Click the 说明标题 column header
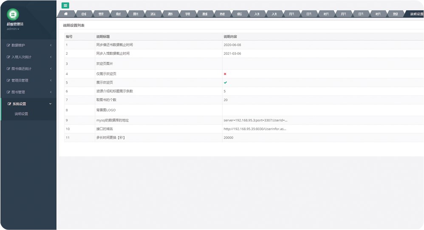The image size is (424, 230). point(103,37)
